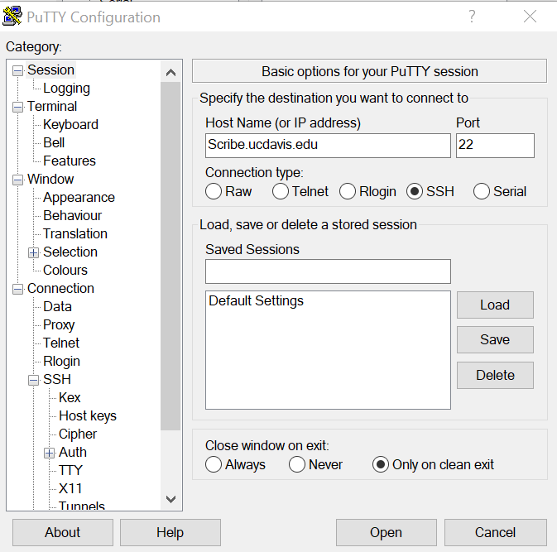Open the Translation category

[x=75, y=233]
